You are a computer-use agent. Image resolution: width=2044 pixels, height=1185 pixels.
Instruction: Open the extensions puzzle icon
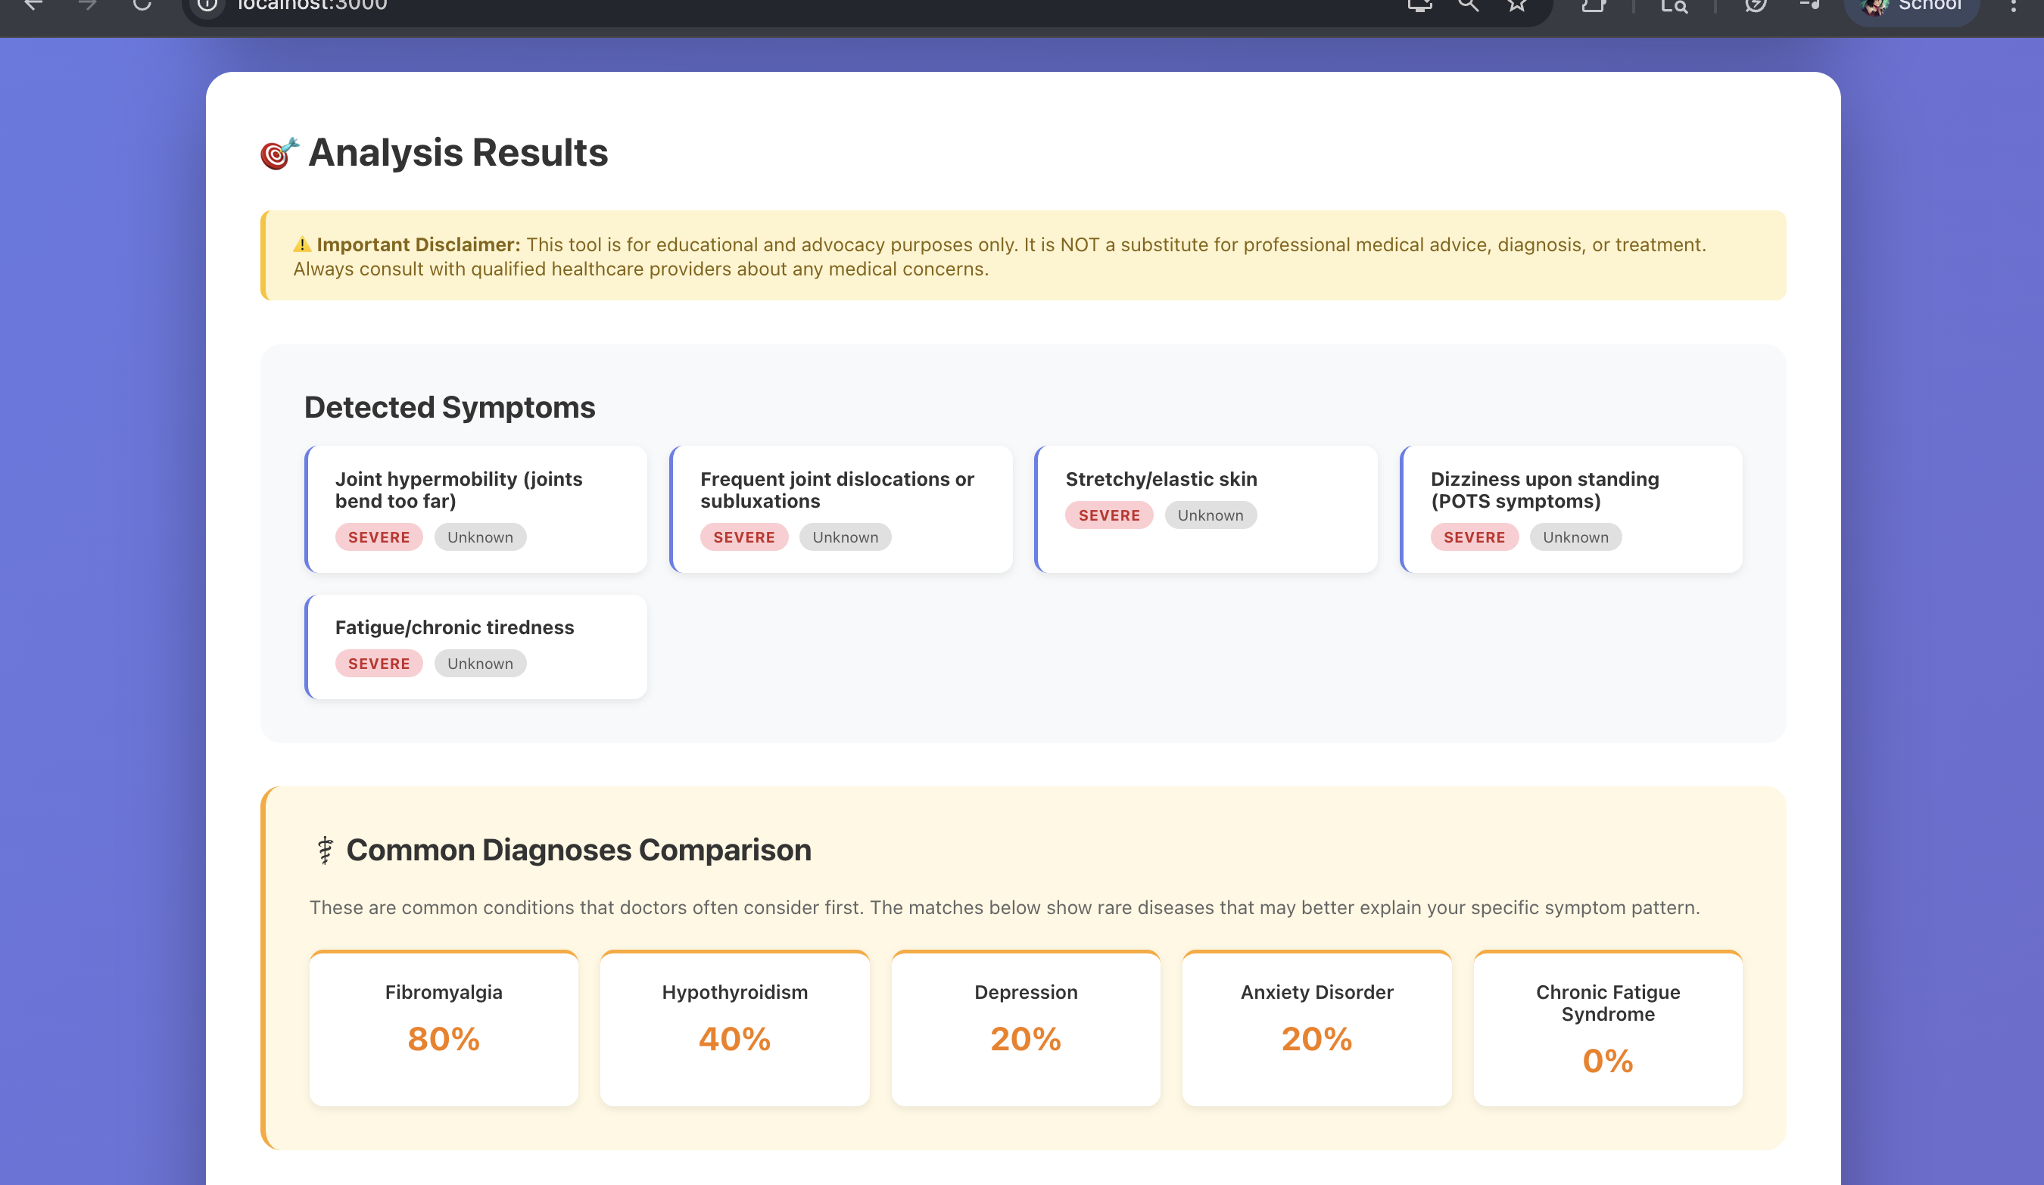tap(1594, 5)
